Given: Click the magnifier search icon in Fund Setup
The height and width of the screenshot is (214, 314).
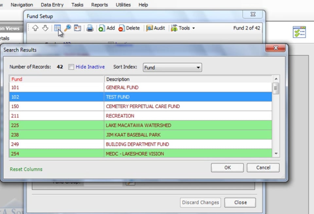Looking at the screenshot, I should [68, 28].
